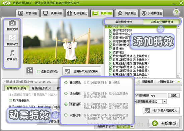The height and width of the screenshot is (131, 184).
Task: Select 动感场景 radio option
Action: click(x=66, y=104)
